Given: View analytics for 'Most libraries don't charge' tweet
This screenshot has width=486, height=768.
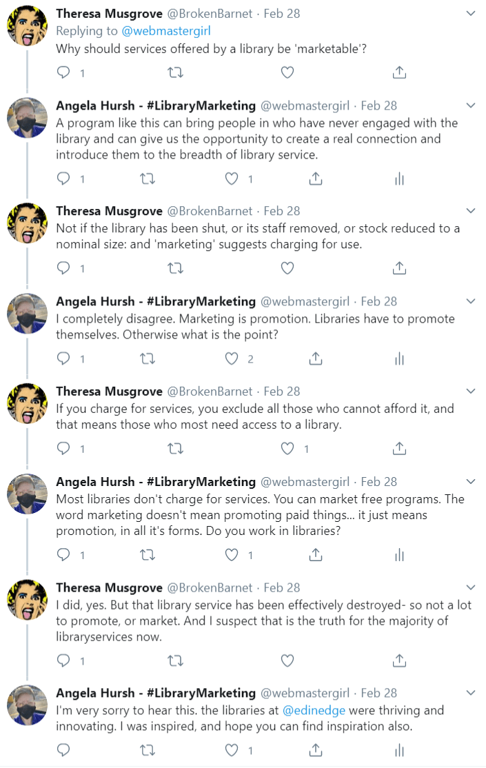Looking at the screenshot, I should pos(398,555).
